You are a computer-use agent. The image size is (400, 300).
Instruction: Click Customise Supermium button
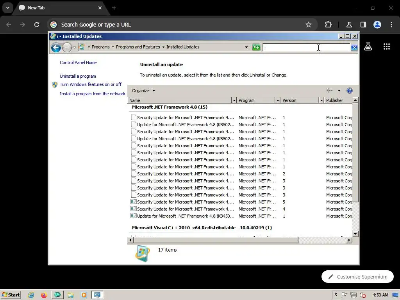pyautogui.click(x=357, y=277)
